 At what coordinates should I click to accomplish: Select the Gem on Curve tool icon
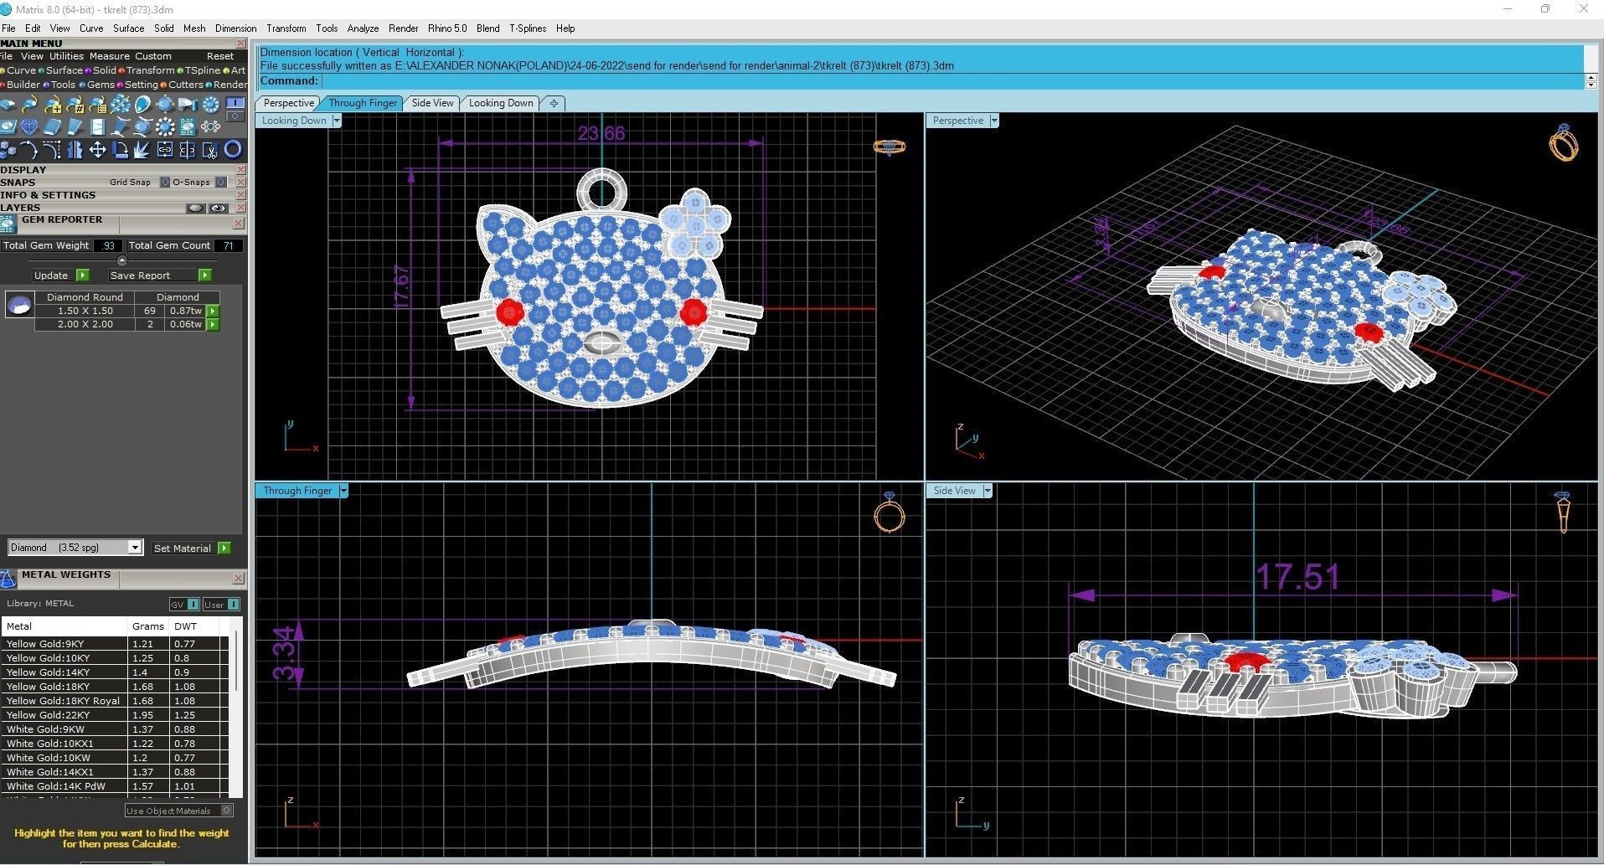pos(29,104)
